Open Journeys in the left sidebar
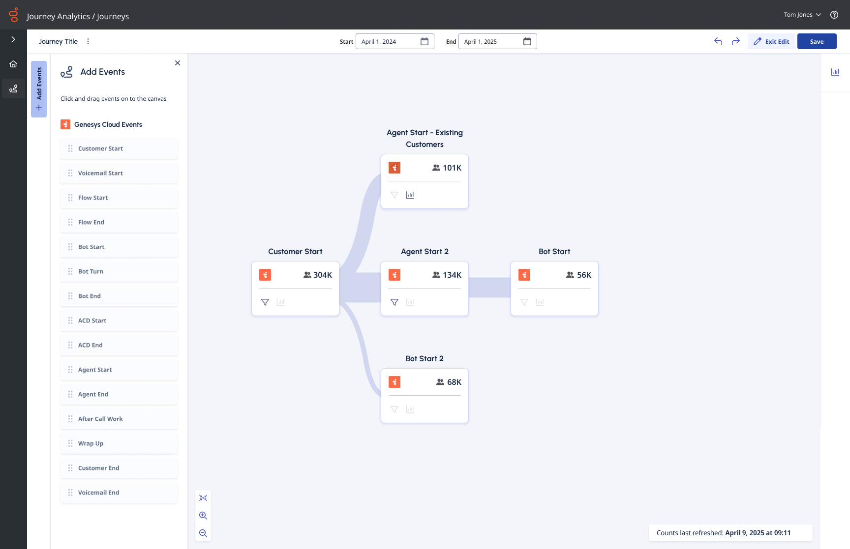The height and width of the screenshot is (549, 850). [13, 88]
